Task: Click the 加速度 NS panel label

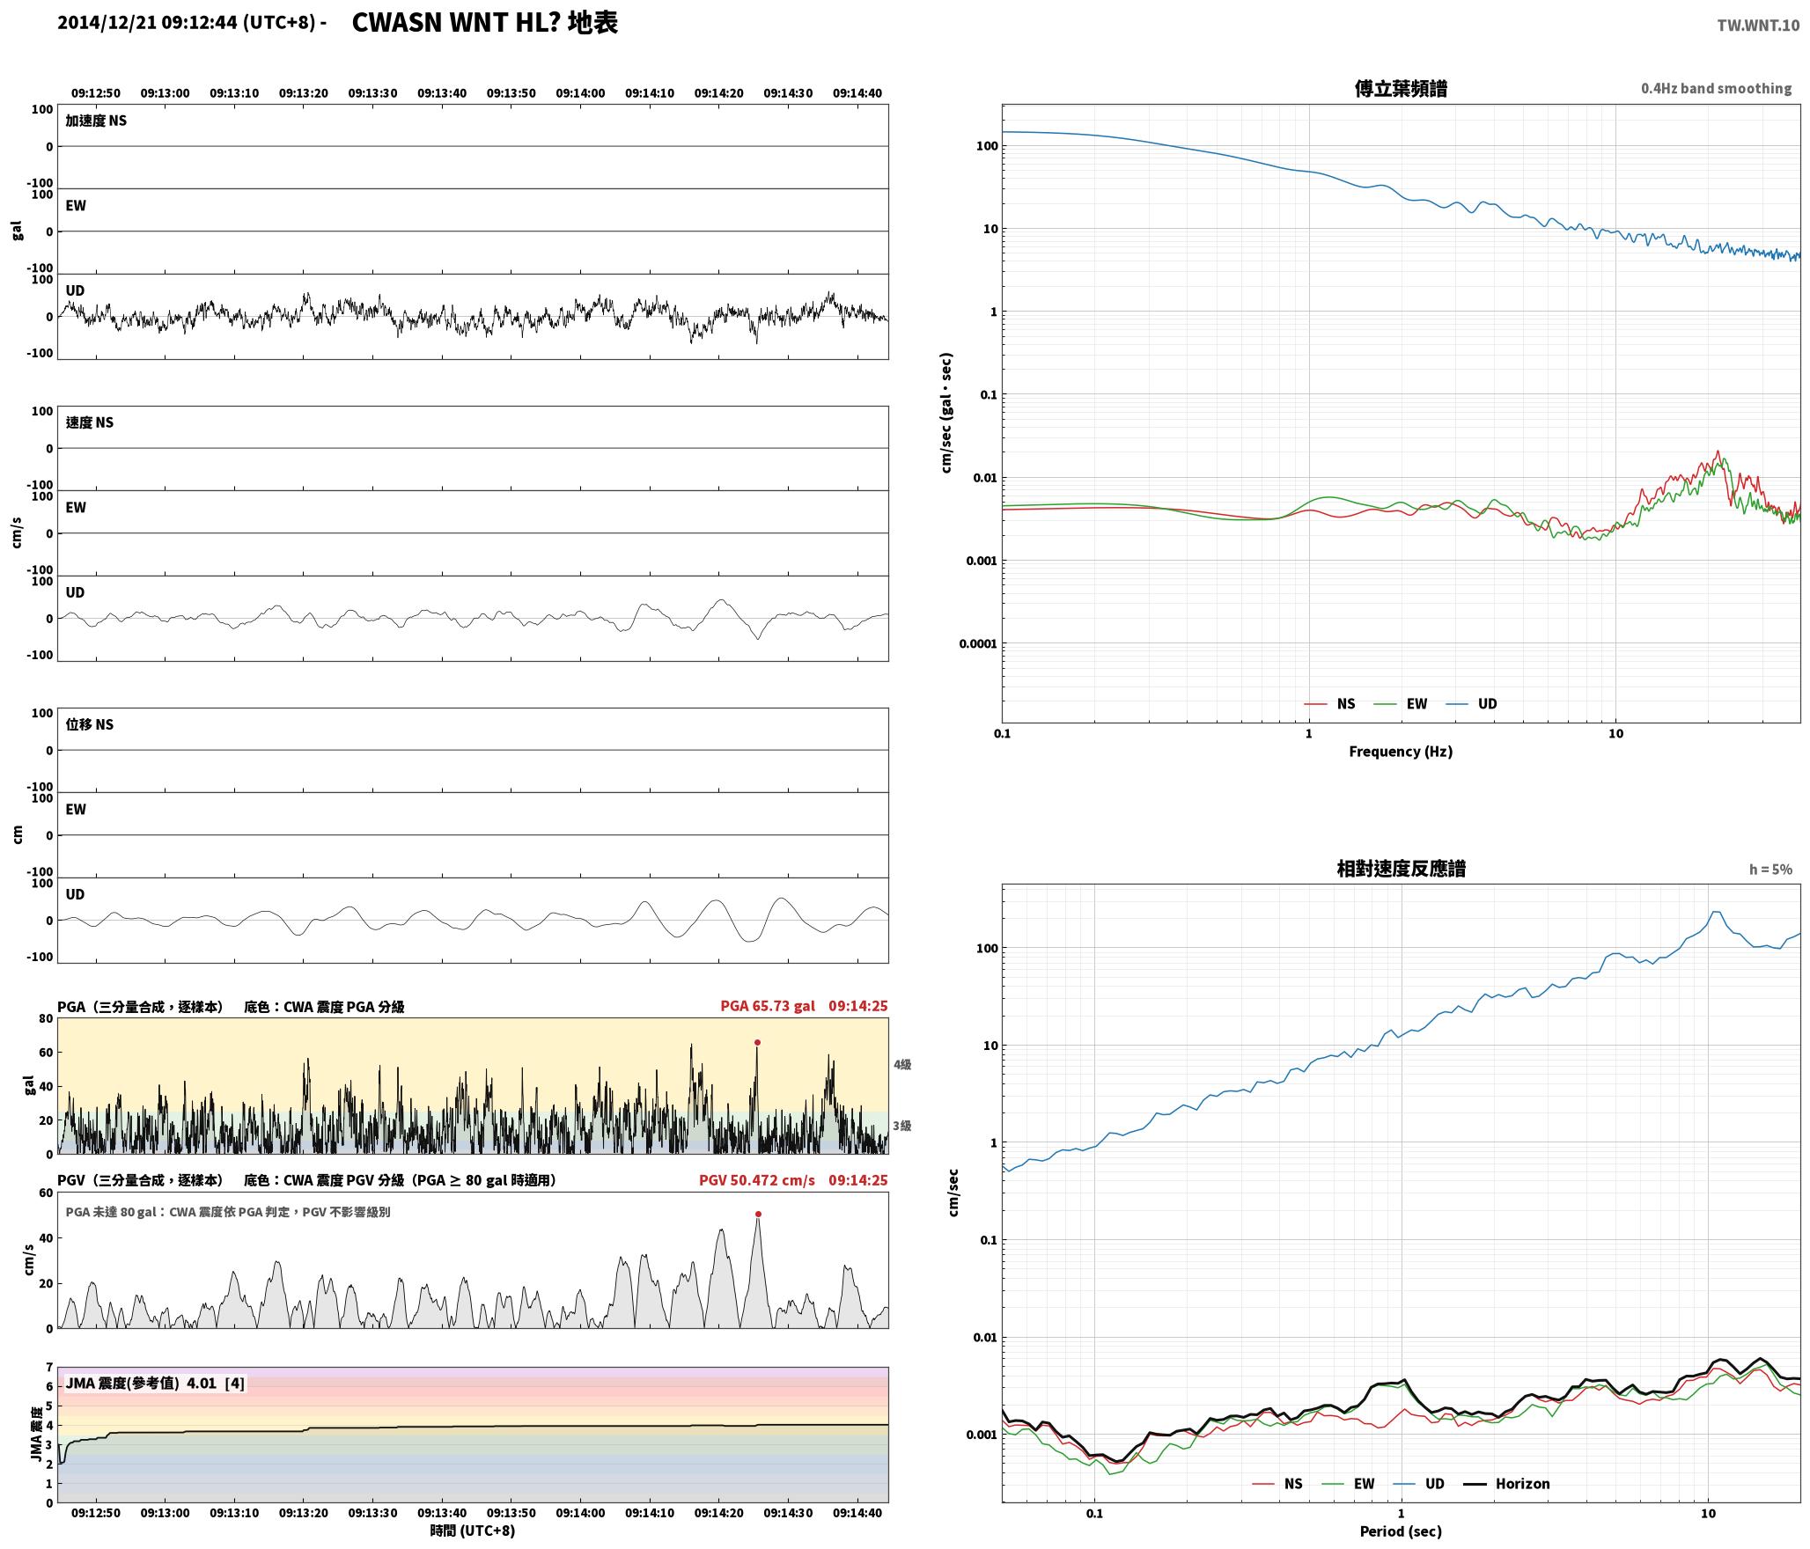Action: tap(96, 121)
